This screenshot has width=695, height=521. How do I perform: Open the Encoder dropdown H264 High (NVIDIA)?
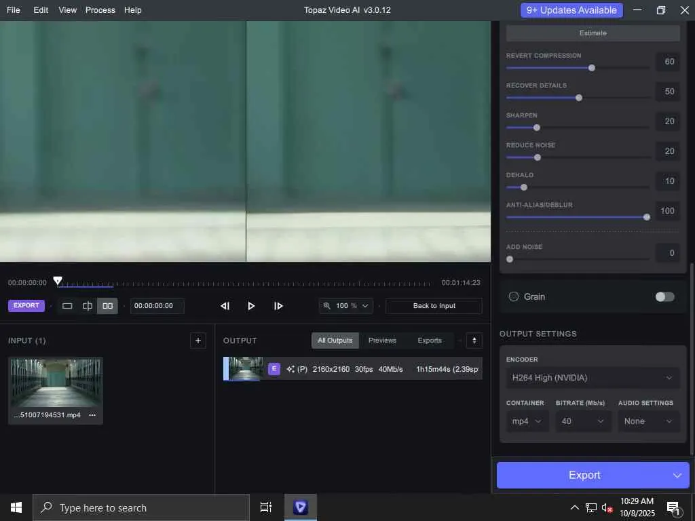(x=593, y=377)
